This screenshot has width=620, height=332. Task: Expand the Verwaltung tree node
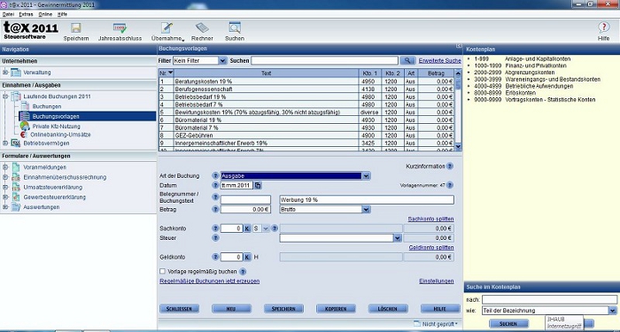tap(5, 73)
